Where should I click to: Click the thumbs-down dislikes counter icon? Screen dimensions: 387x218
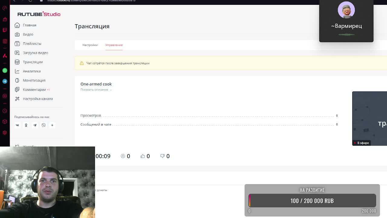pos(163,156)
